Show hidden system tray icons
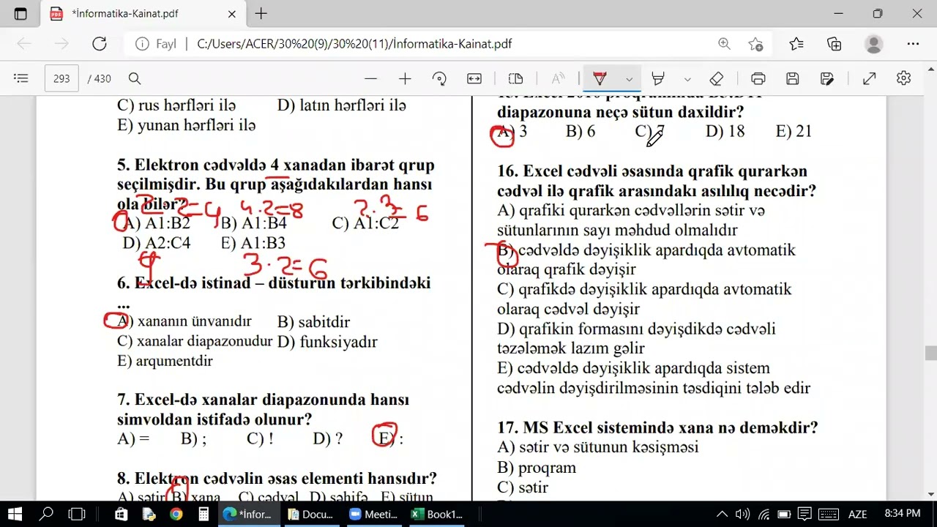937x527 pixels. coord(722,514)
